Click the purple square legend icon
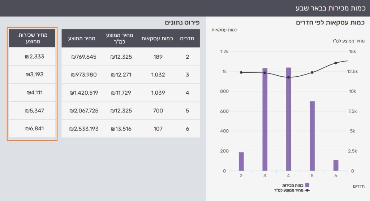The image size is (370, 201). [x=307, y=185]
